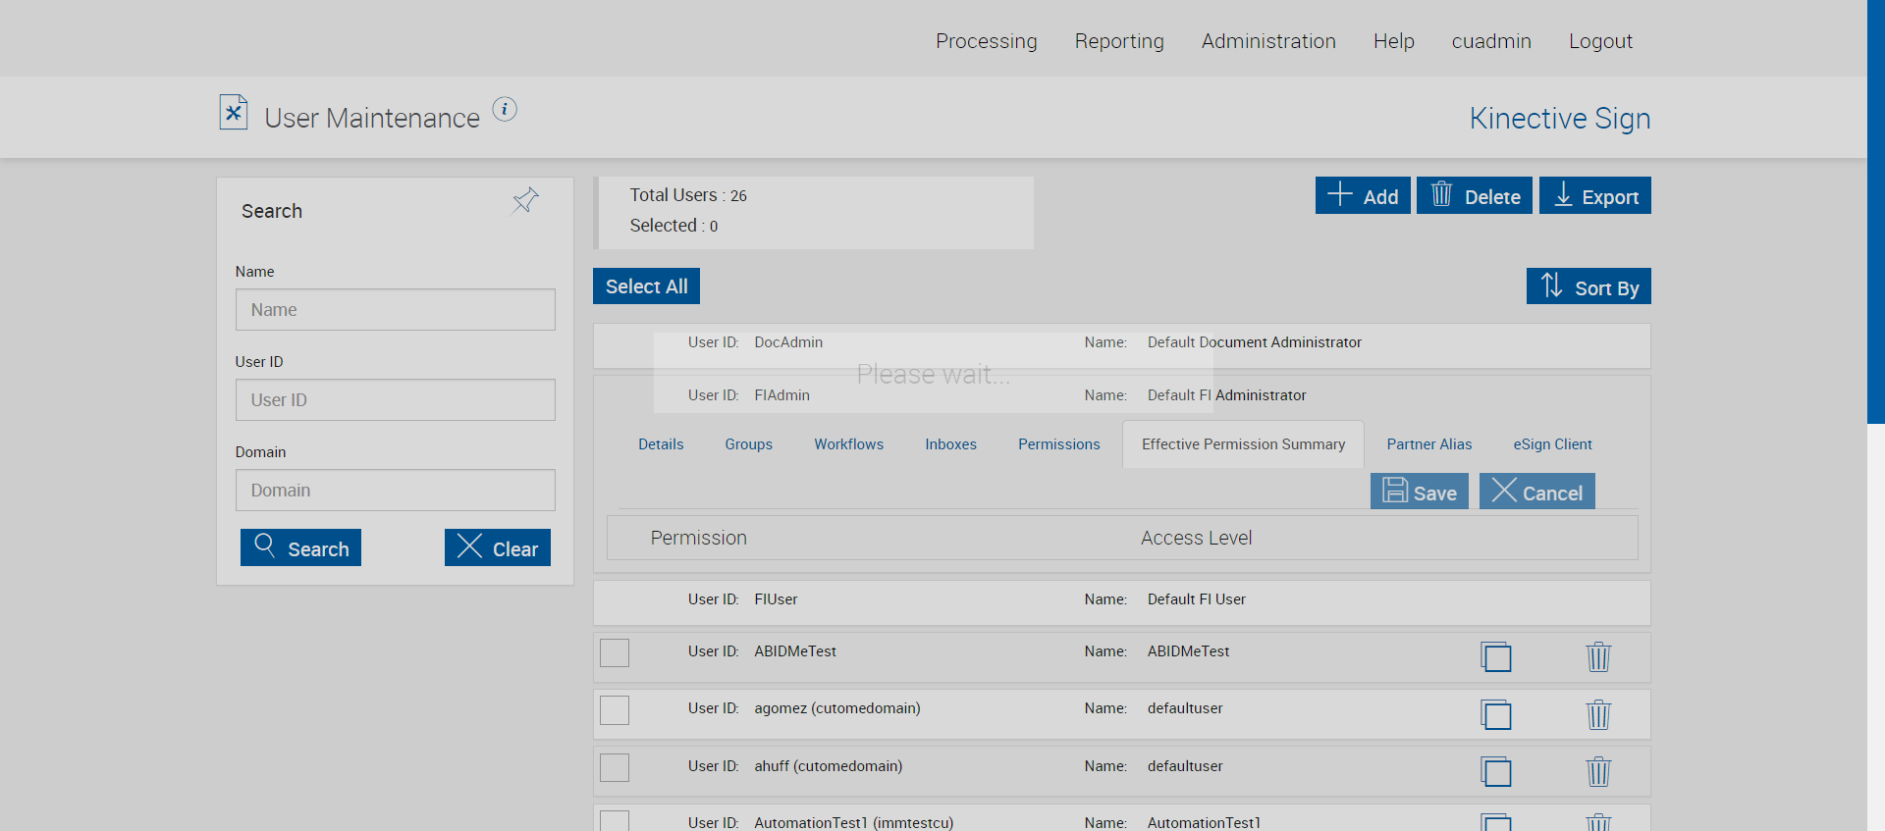Image resolution: width=1885 pixels, height=831 pixels.
Task: Click the Select All button
Action: 646,286
